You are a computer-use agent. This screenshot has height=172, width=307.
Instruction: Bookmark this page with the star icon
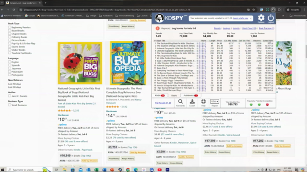[x=254, y=10]
